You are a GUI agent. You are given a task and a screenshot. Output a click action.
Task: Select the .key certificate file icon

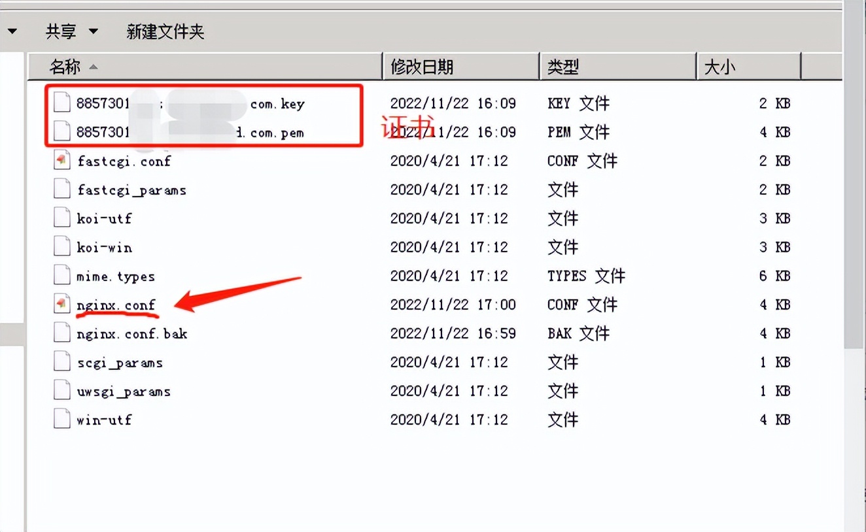tap(62, 103)
